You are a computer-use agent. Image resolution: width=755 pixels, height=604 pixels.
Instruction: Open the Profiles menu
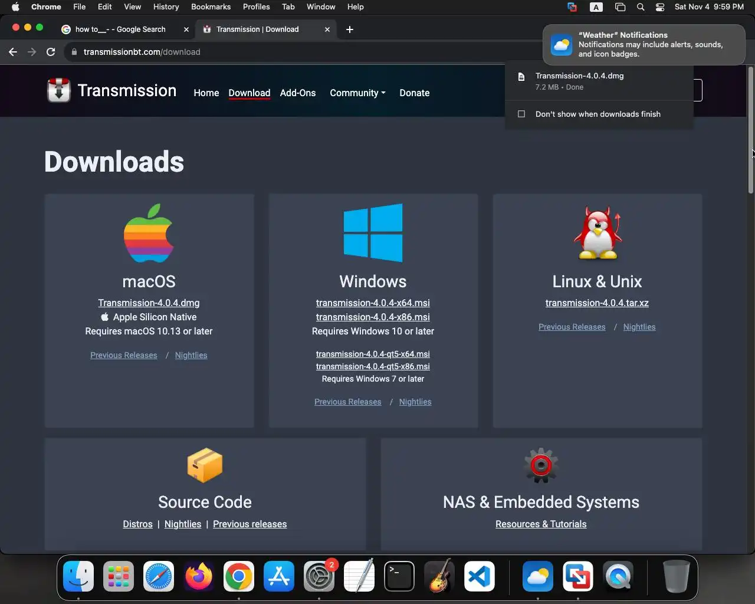[x=257, y=7]
